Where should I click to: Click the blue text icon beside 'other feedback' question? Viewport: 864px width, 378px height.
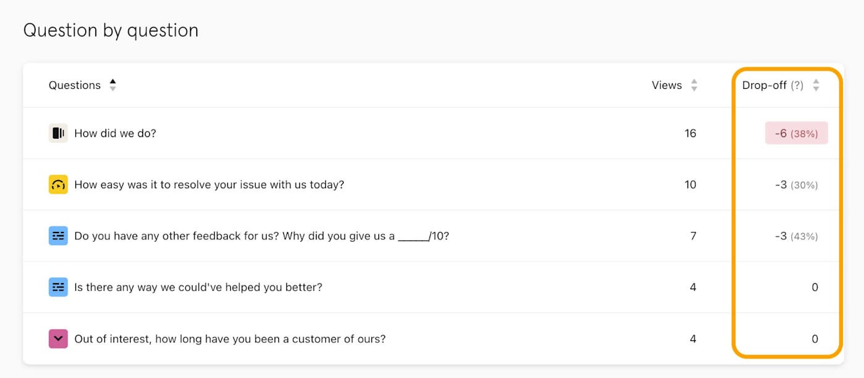tap(58, 236)
